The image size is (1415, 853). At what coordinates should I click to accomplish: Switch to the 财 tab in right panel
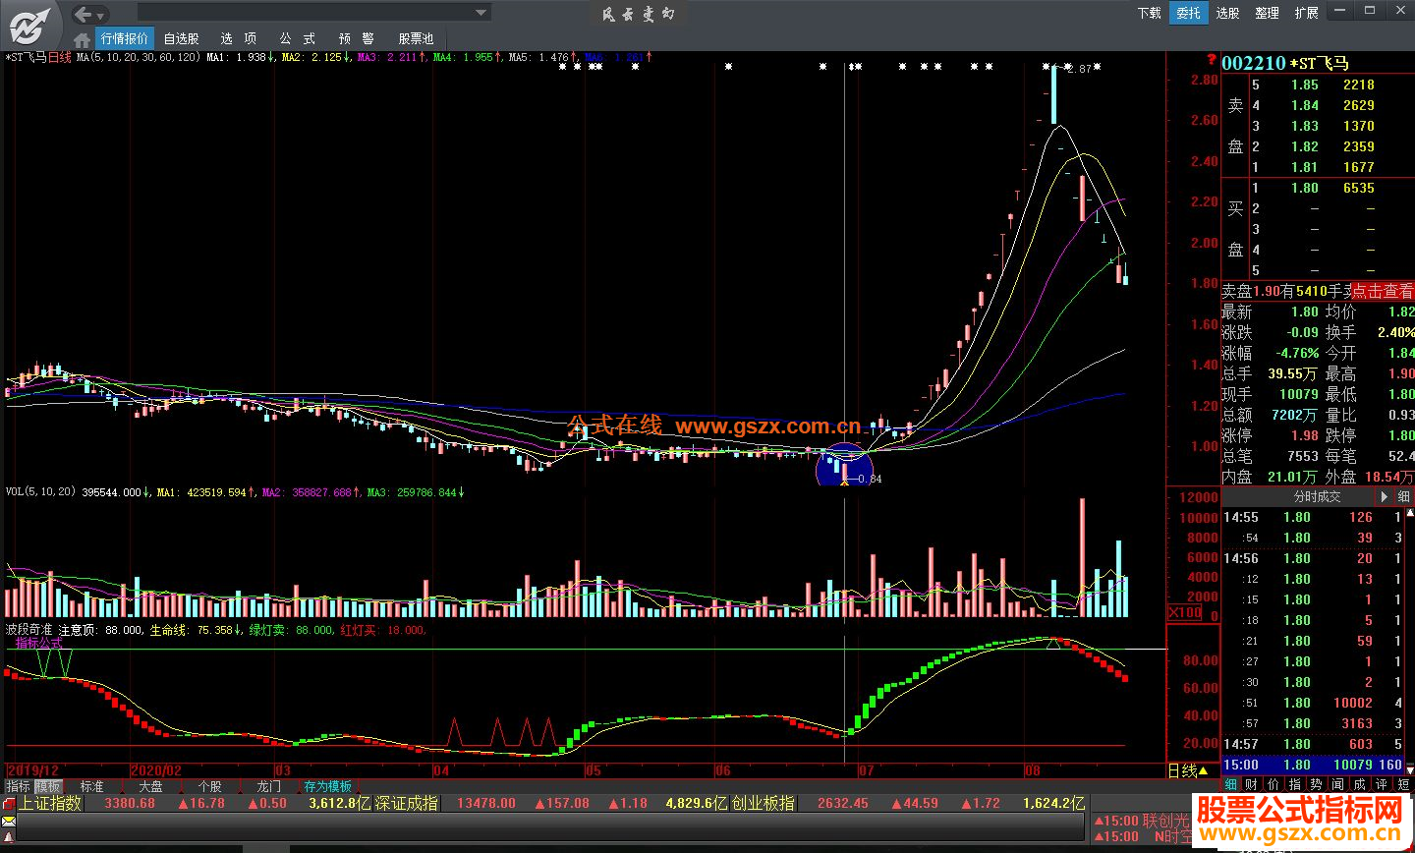[1251, 784]
